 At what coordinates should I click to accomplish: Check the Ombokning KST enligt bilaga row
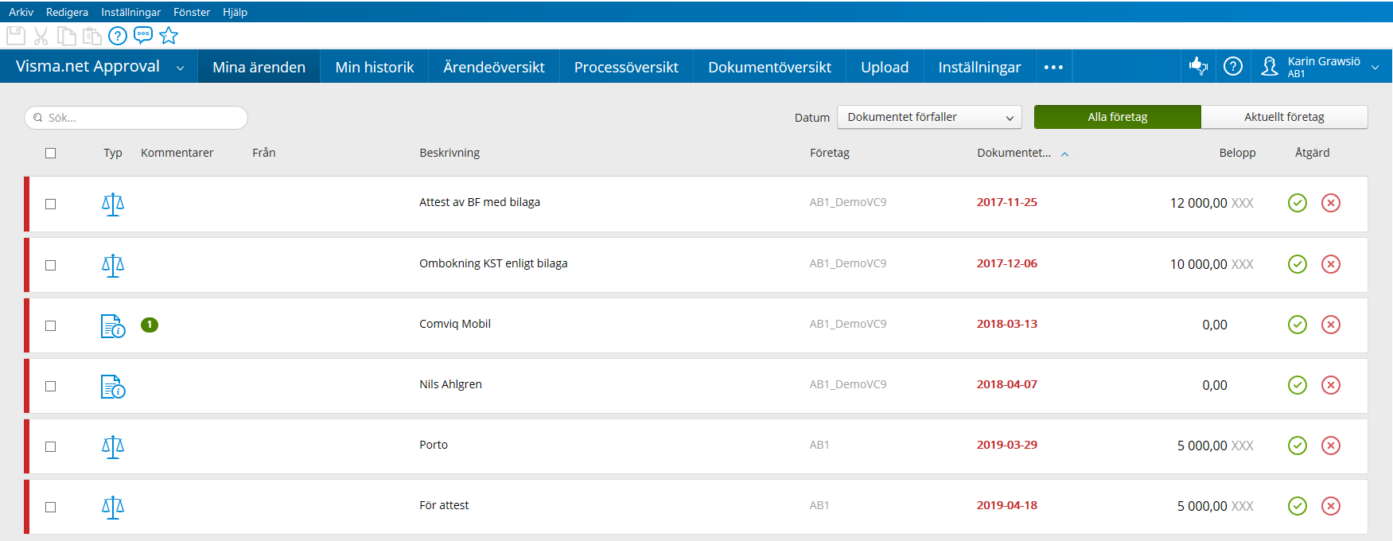click(51, 265)
